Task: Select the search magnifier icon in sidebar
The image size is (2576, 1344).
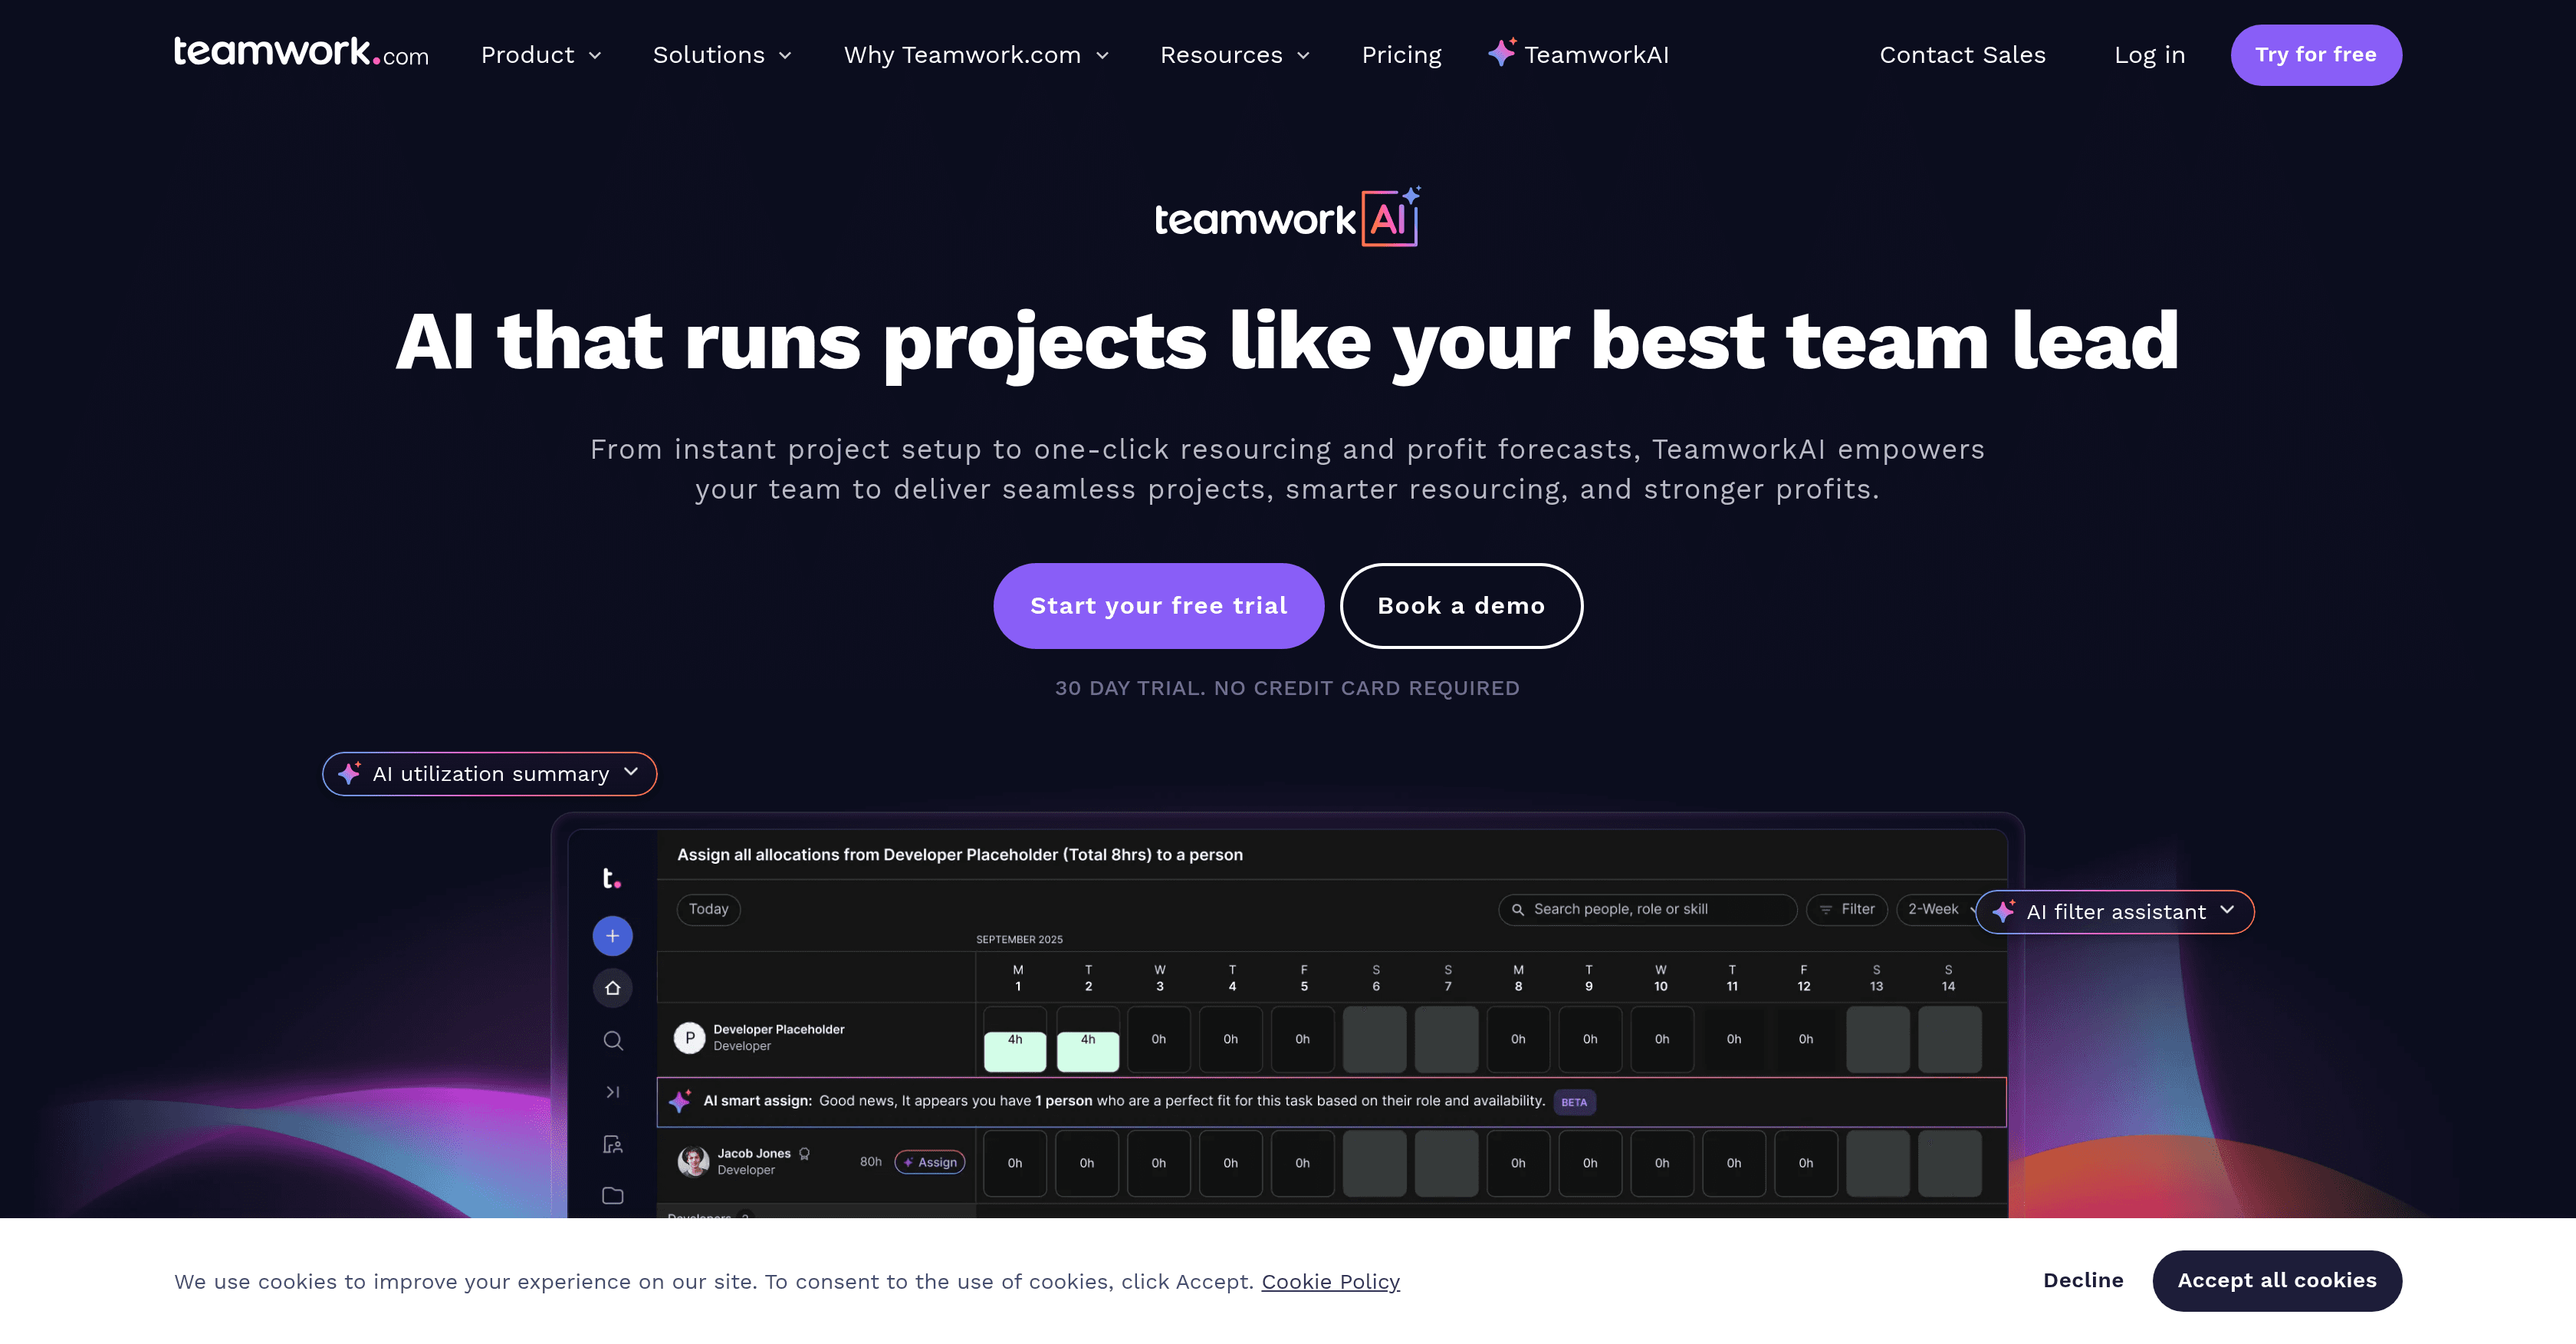Action: (x=613, y=1041)
